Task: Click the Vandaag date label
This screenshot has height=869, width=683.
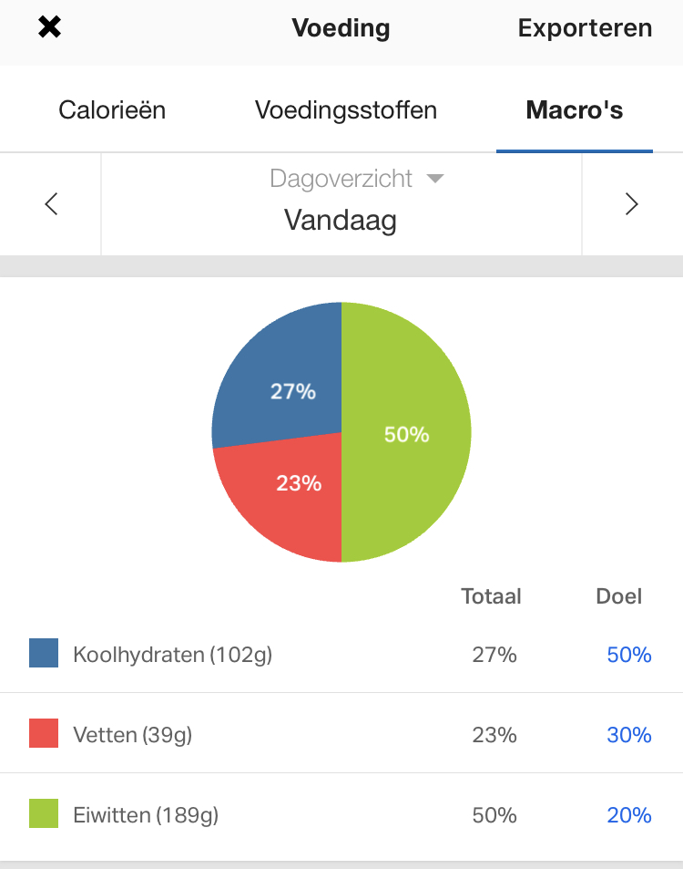Action: click(341, 220)
